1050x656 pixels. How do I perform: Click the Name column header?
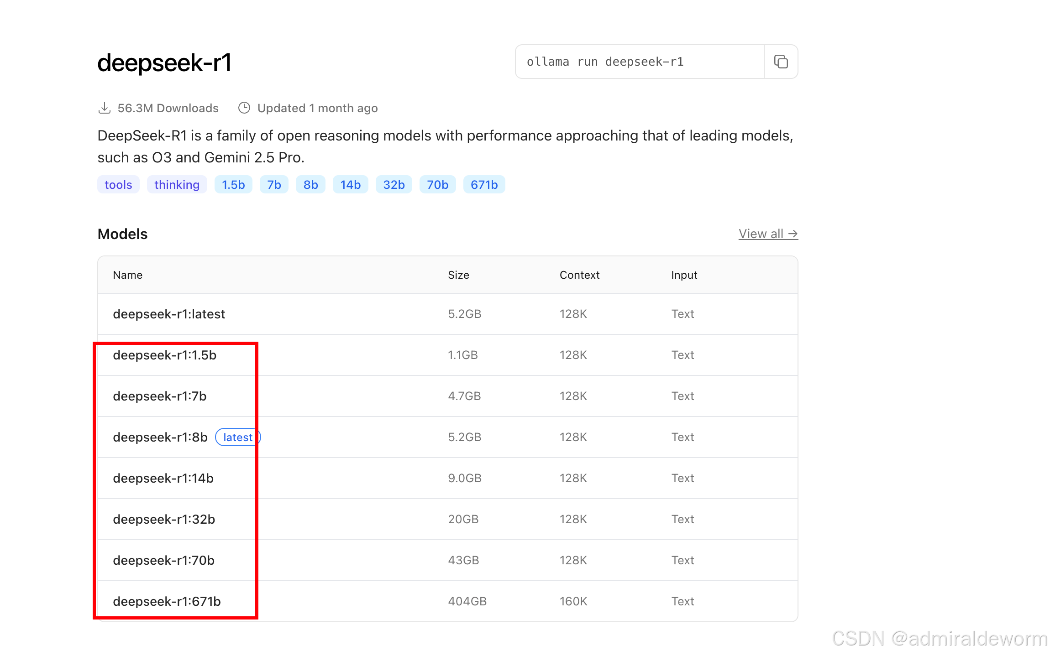point(128,275)
